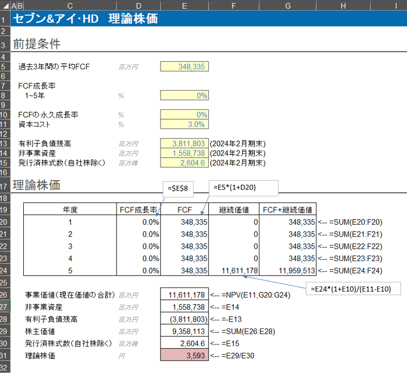The width and height of the screenshot is (407, 373).
Task: Click the FCF成長率 table header
Action: [138, 210]
